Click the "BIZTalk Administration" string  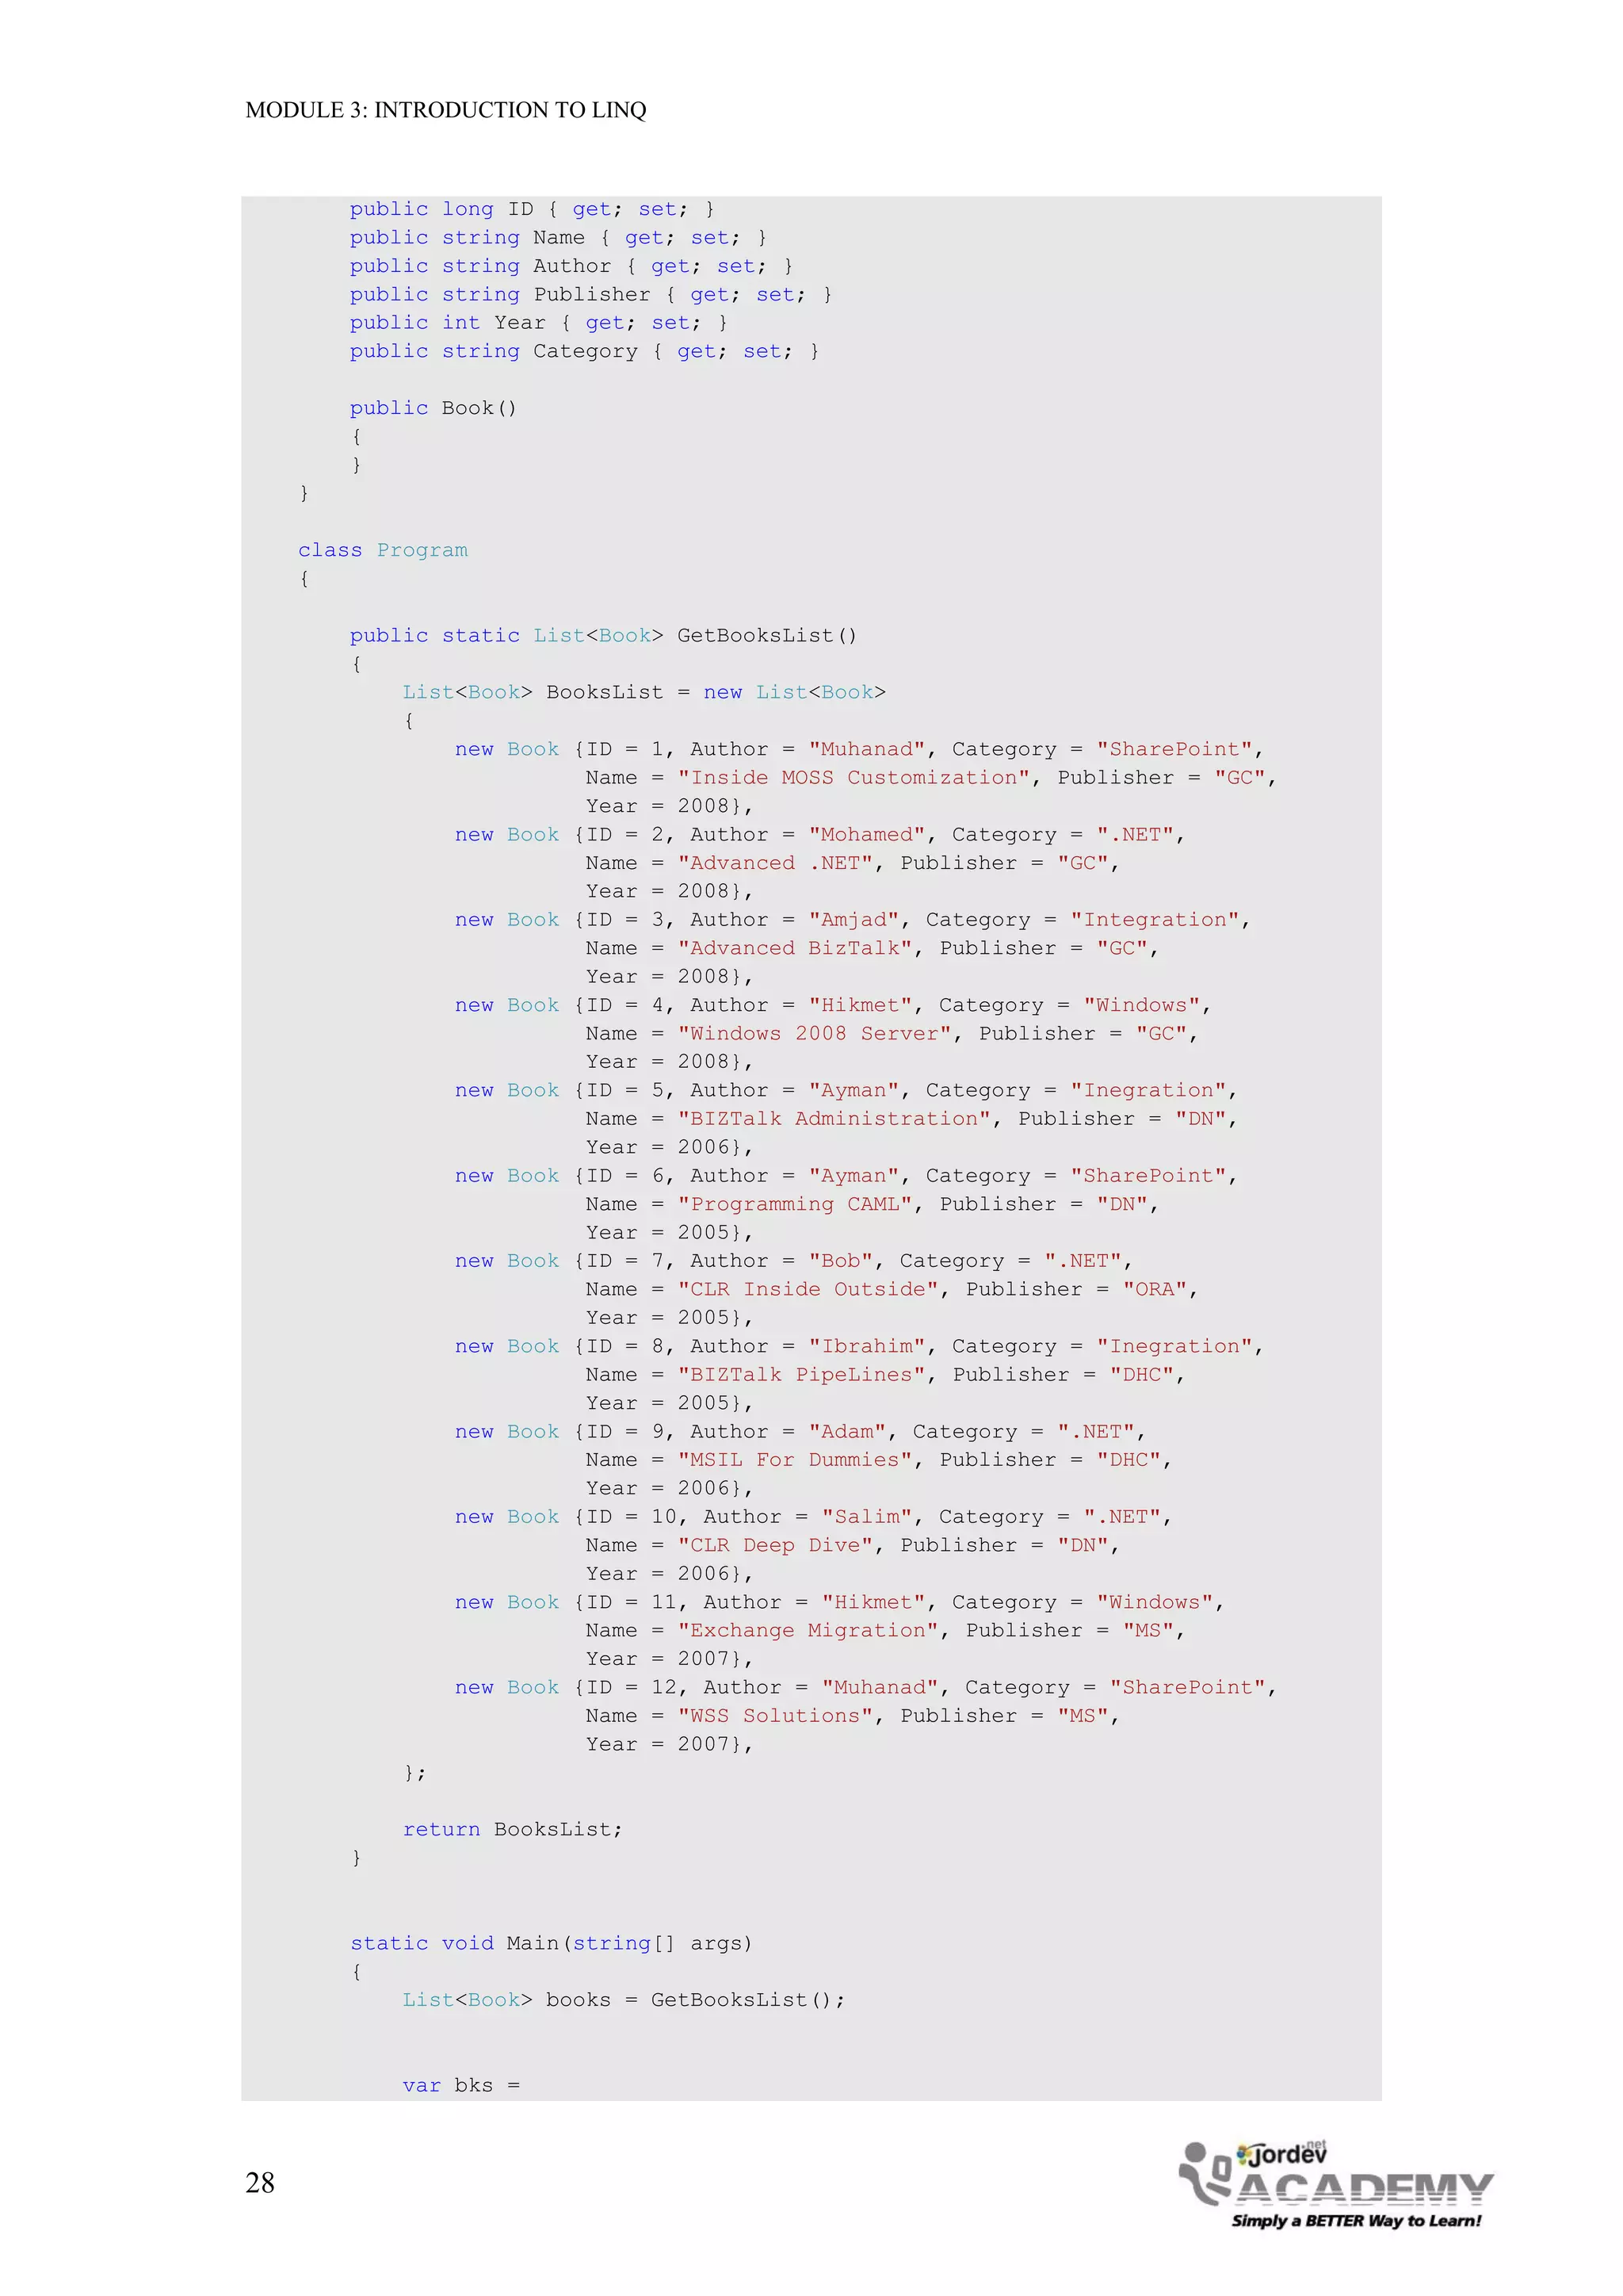click(x=834, y=1119)
